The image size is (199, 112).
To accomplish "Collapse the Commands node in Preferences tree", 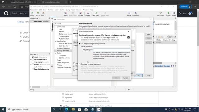I will (56, 27).
